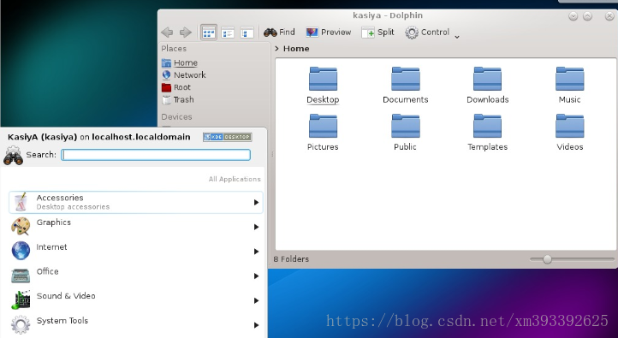
Task: Select Root in Places panel
Action: pos(176,87)
